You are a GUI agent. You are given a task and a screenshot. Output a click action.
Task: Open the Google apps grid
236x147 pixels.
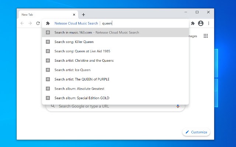206,36
